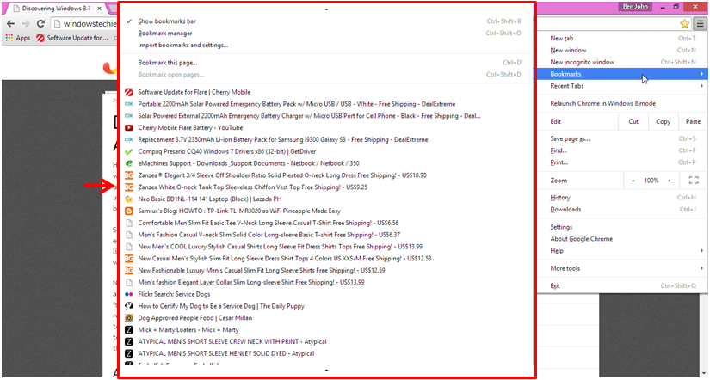Image resolution: width=710 pixels, height=380 pixels.
Task: Click green check icon of Compaq Presario drivers
Action: 129,151
